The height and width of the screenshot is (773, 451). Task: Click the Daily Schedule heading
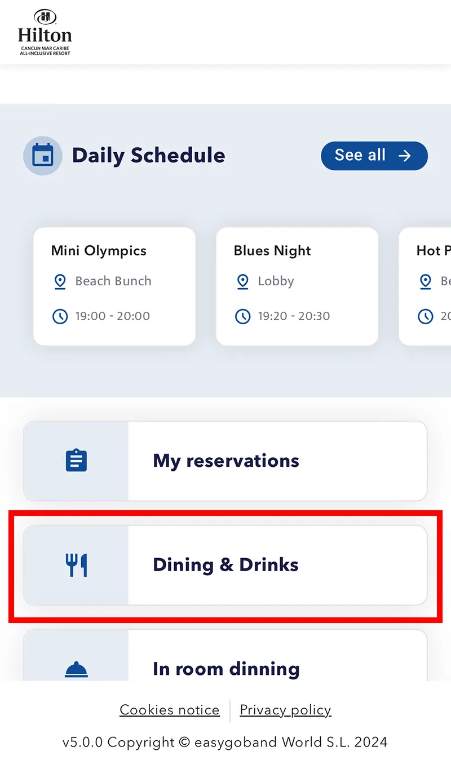pyautogui.click(x=148, y=156)
